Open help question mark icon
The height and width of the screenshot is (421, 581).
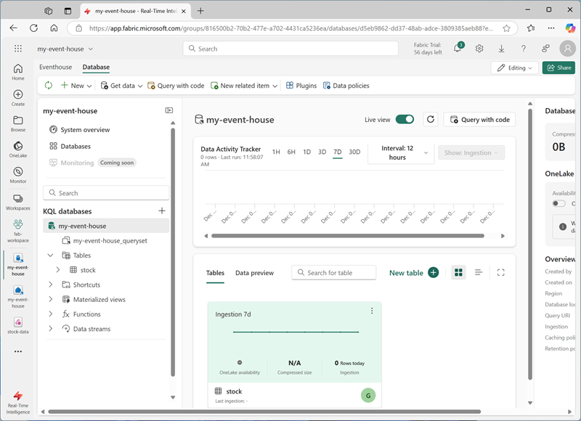(523, 49)
